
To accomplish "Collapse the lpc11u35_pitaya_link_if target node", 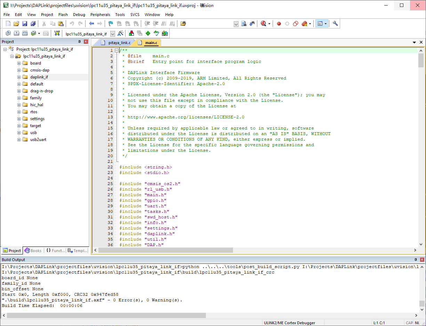I will [x=12, y=56].
